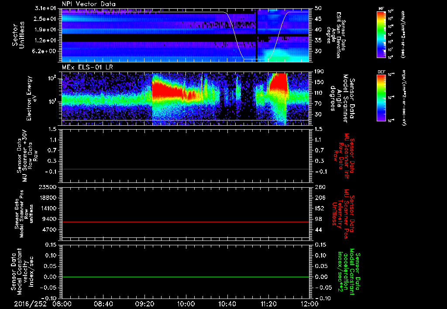This screenshot has width=447, height=309.
Task: Click the "08:40" time axis label
Action: [x=103, y=304]
